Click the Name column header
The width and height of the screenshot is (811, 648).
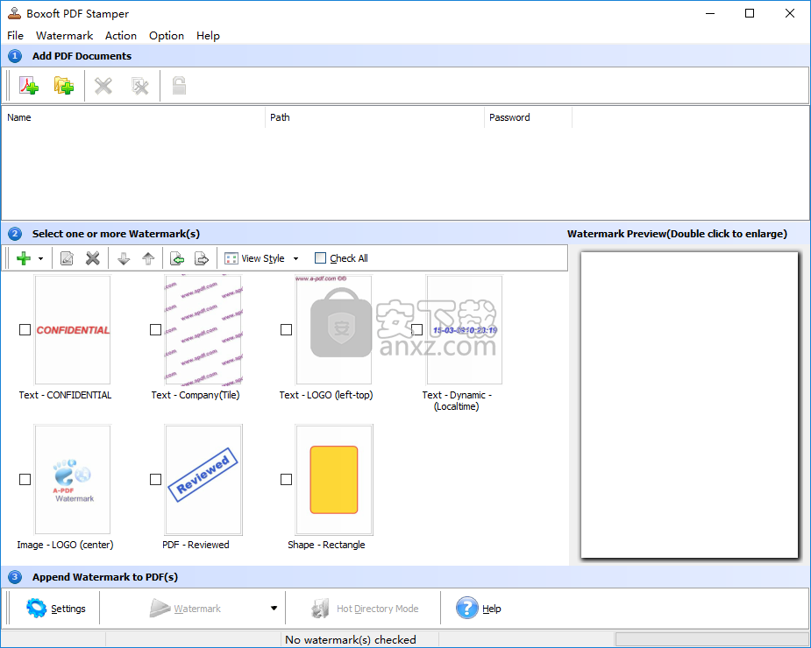click(x=133, y=117)
